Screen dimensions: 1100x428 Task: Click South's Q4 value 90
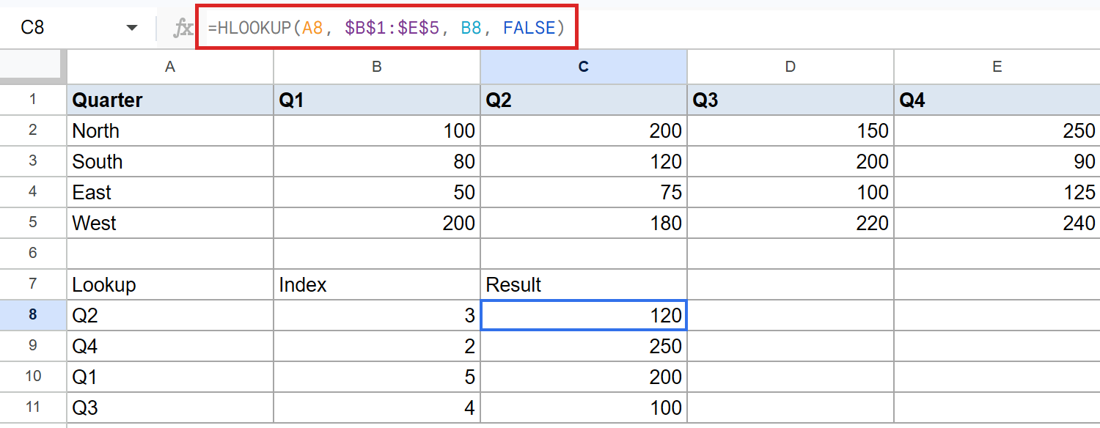[997, 161]
